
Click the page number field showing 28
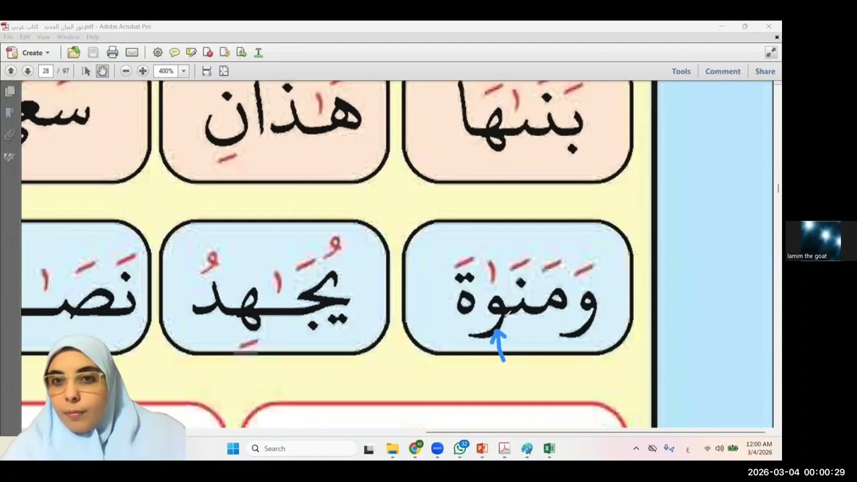(x=46, y=71)
